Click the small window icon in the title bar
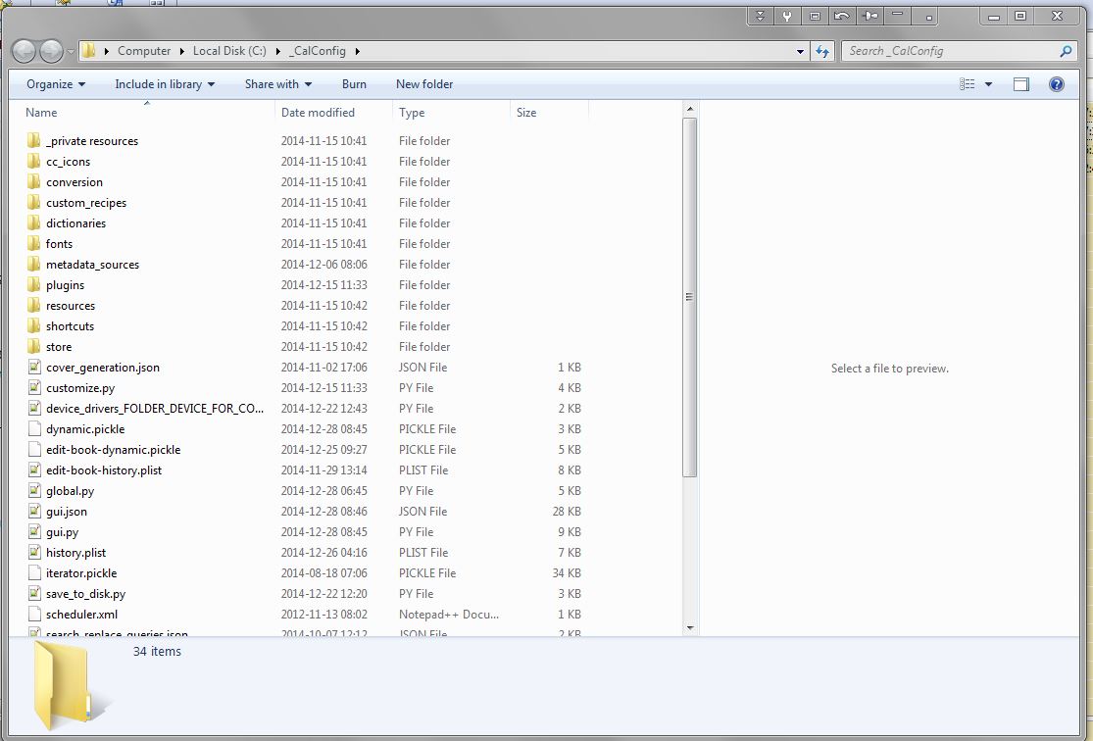 pos(815,16)
